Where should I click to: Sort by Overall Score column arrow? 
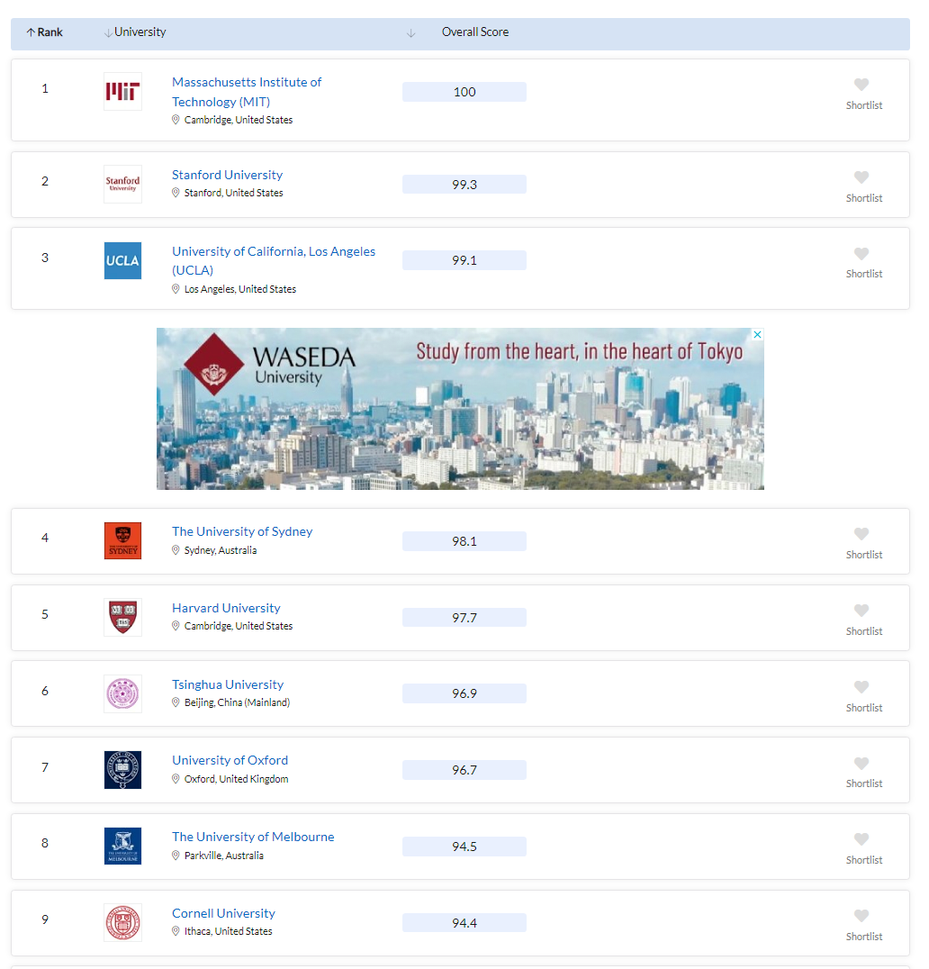pyautogui.click(x=411, y=33)
